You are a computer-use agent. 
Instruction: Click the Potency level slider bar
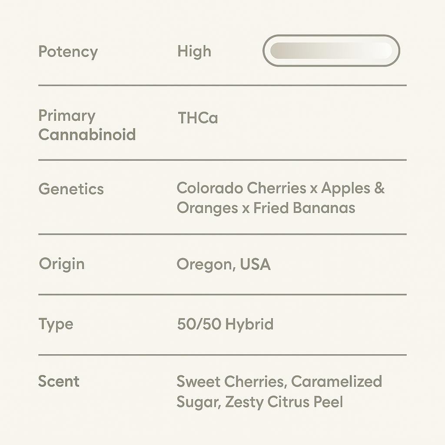coord(331,51)
